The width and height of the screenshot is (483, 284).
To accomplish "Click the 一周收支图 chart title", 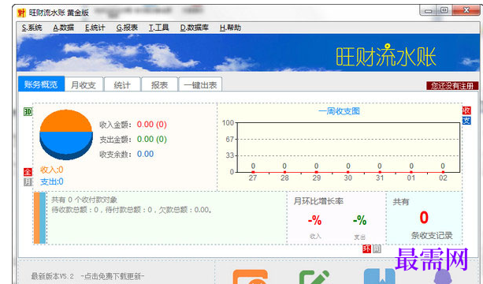I will pyautogui.click(x=339, y=111).
